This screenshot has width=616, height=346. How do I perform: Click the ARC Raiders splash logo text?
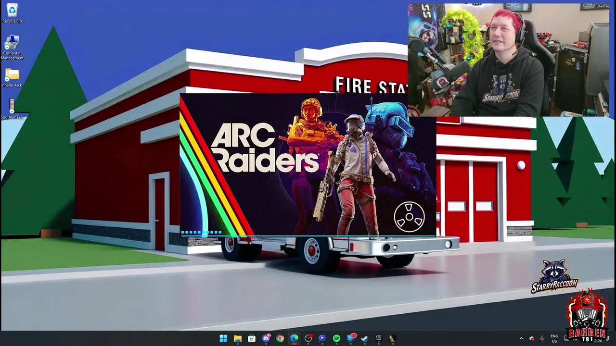tap(265, 148)
